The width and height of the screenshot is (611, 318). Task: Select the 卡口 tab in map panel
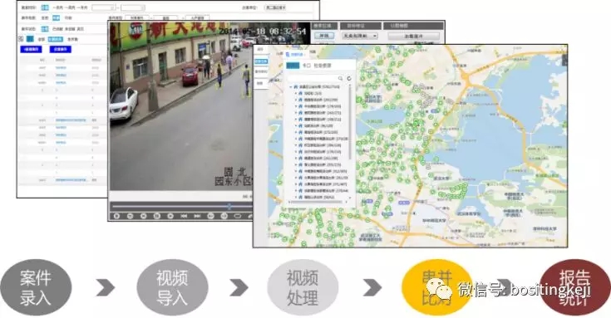coord(306,66)
